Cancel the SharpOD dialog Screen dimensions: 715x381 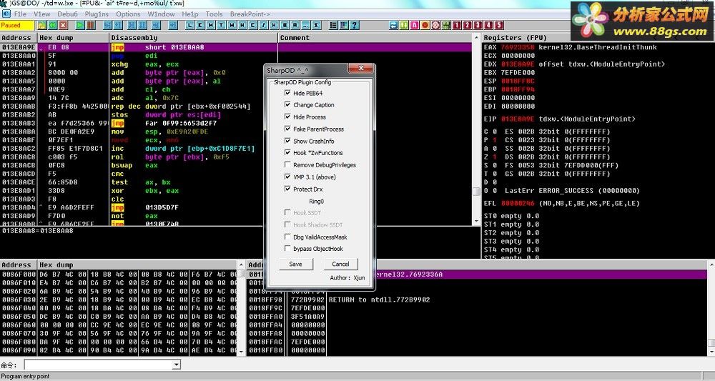[x=340, y=264]
